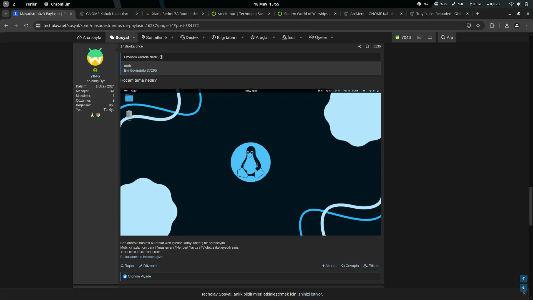533x300 pixels.
Task: View site information icon in address bar
Action: (x=38, y=26)
